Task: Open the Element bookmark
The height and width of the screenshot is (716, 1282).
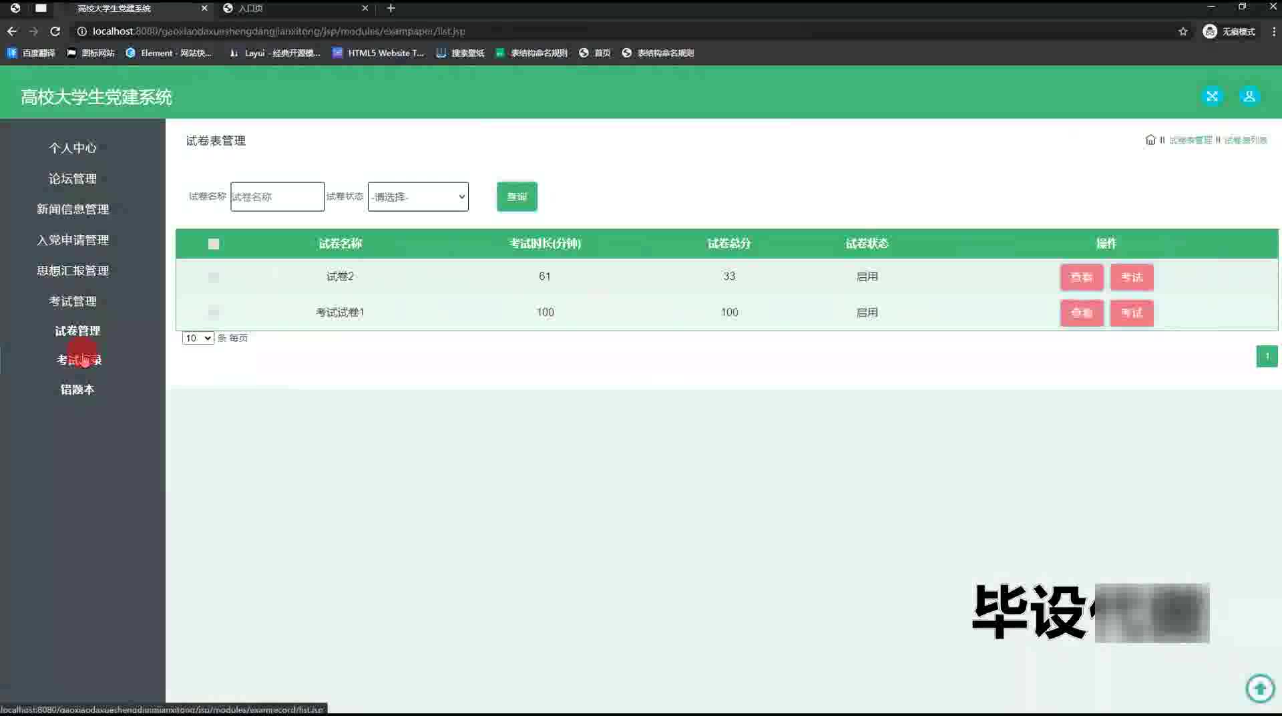Action: (x=168, y=53)
